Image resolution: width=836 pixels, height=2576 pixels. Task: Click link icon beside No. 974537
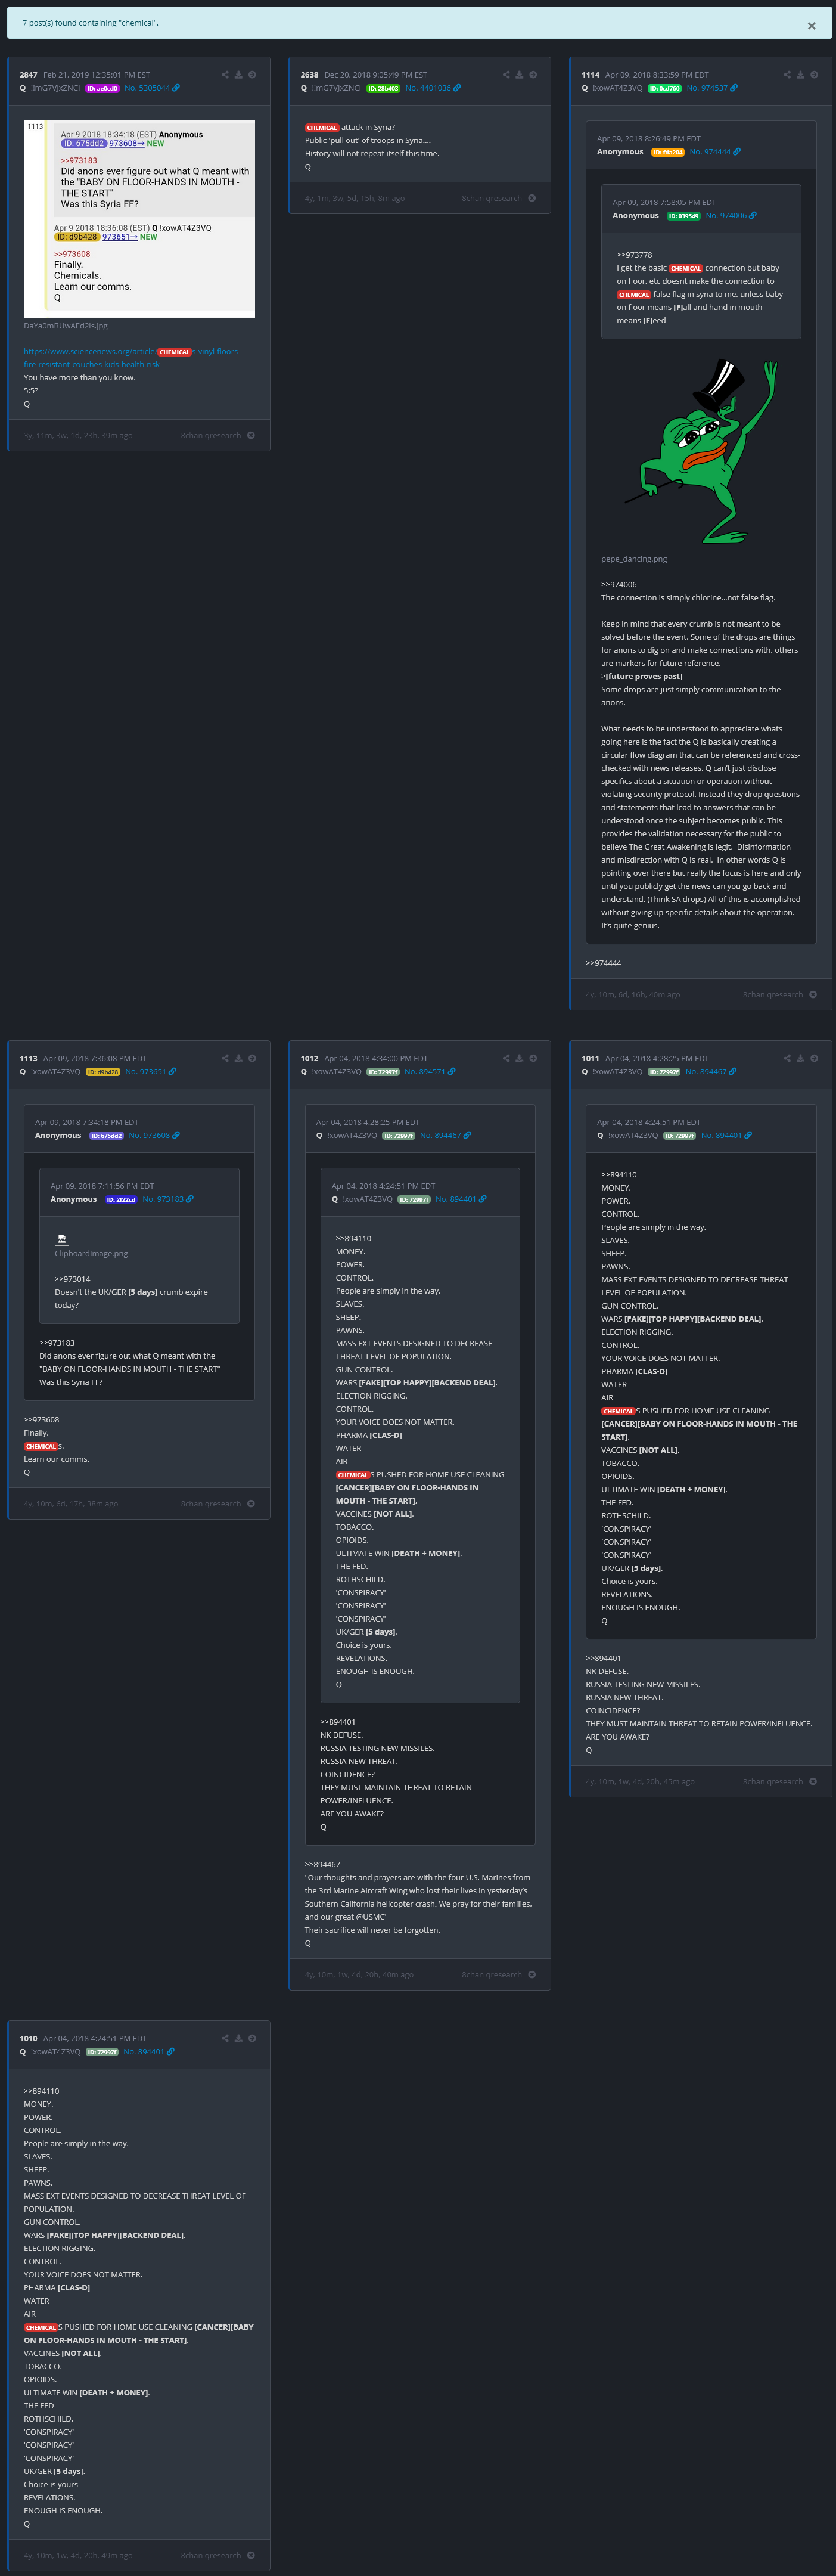pos(734,88)
